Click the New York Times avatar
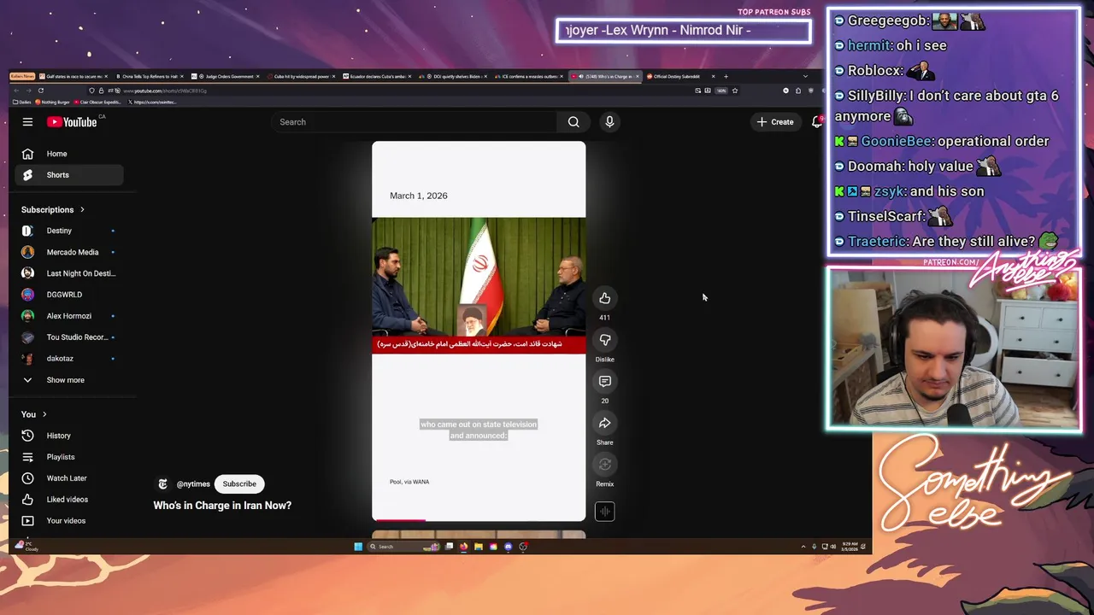Viewport: 1094px width, 615px height. tap(162, 484)
